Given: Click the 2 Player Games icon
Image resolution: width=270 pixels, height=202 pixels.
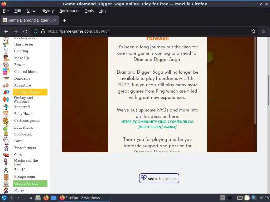Looking at the screenshot, I should point(6,92).
